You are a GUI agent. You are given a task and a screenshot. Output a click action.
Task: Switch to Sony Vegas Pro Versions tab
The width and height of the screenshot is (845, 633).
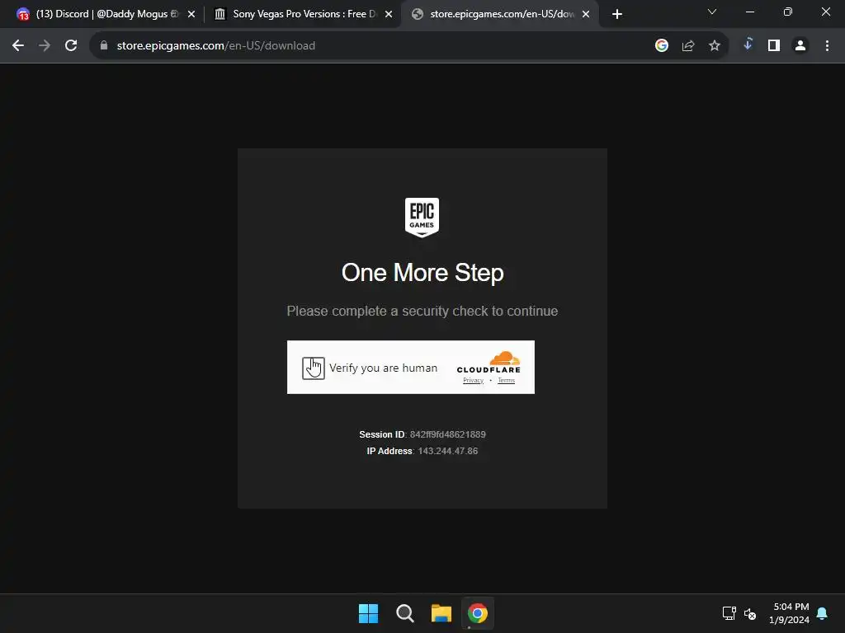(x=302, y=14)
